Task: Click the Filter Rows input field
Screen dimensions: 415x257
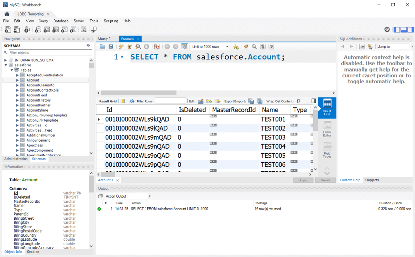Action: 170,101
